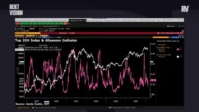Go back using the left arrow

pyautogui.click(x=16, y=26)
